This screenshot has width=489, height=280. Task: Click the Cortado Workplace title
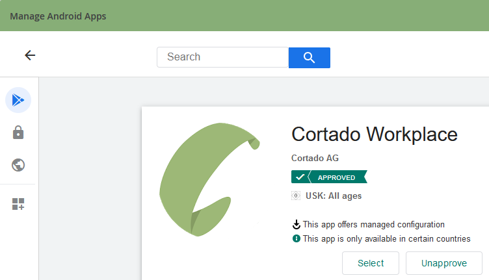(x=375, y=134)
